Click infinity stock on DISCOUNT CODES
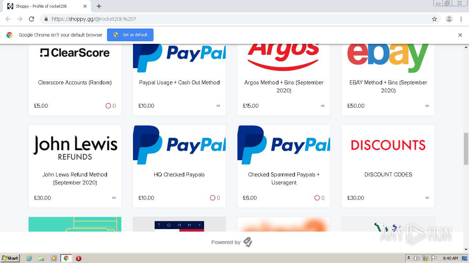The width and height of the screenshot is (469, 263). pos(427,198)
